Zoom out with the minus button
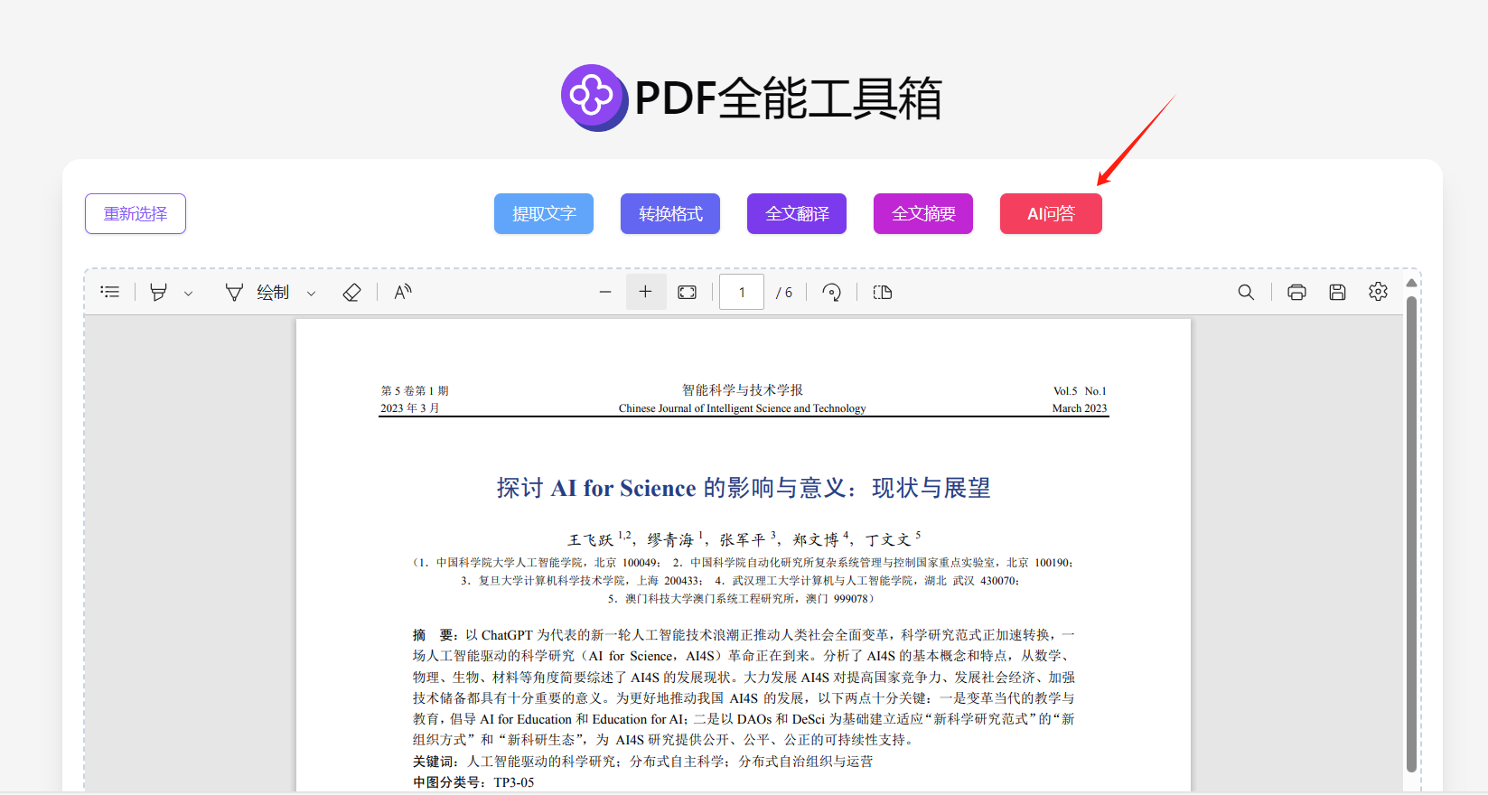This screenshot has width=1488, height=795. point(605,292)
